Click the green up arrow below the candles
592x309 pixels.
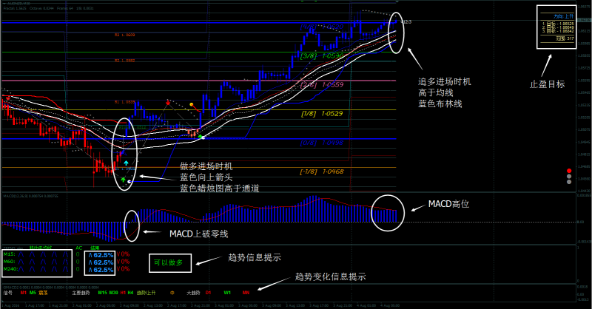(123, 179)
